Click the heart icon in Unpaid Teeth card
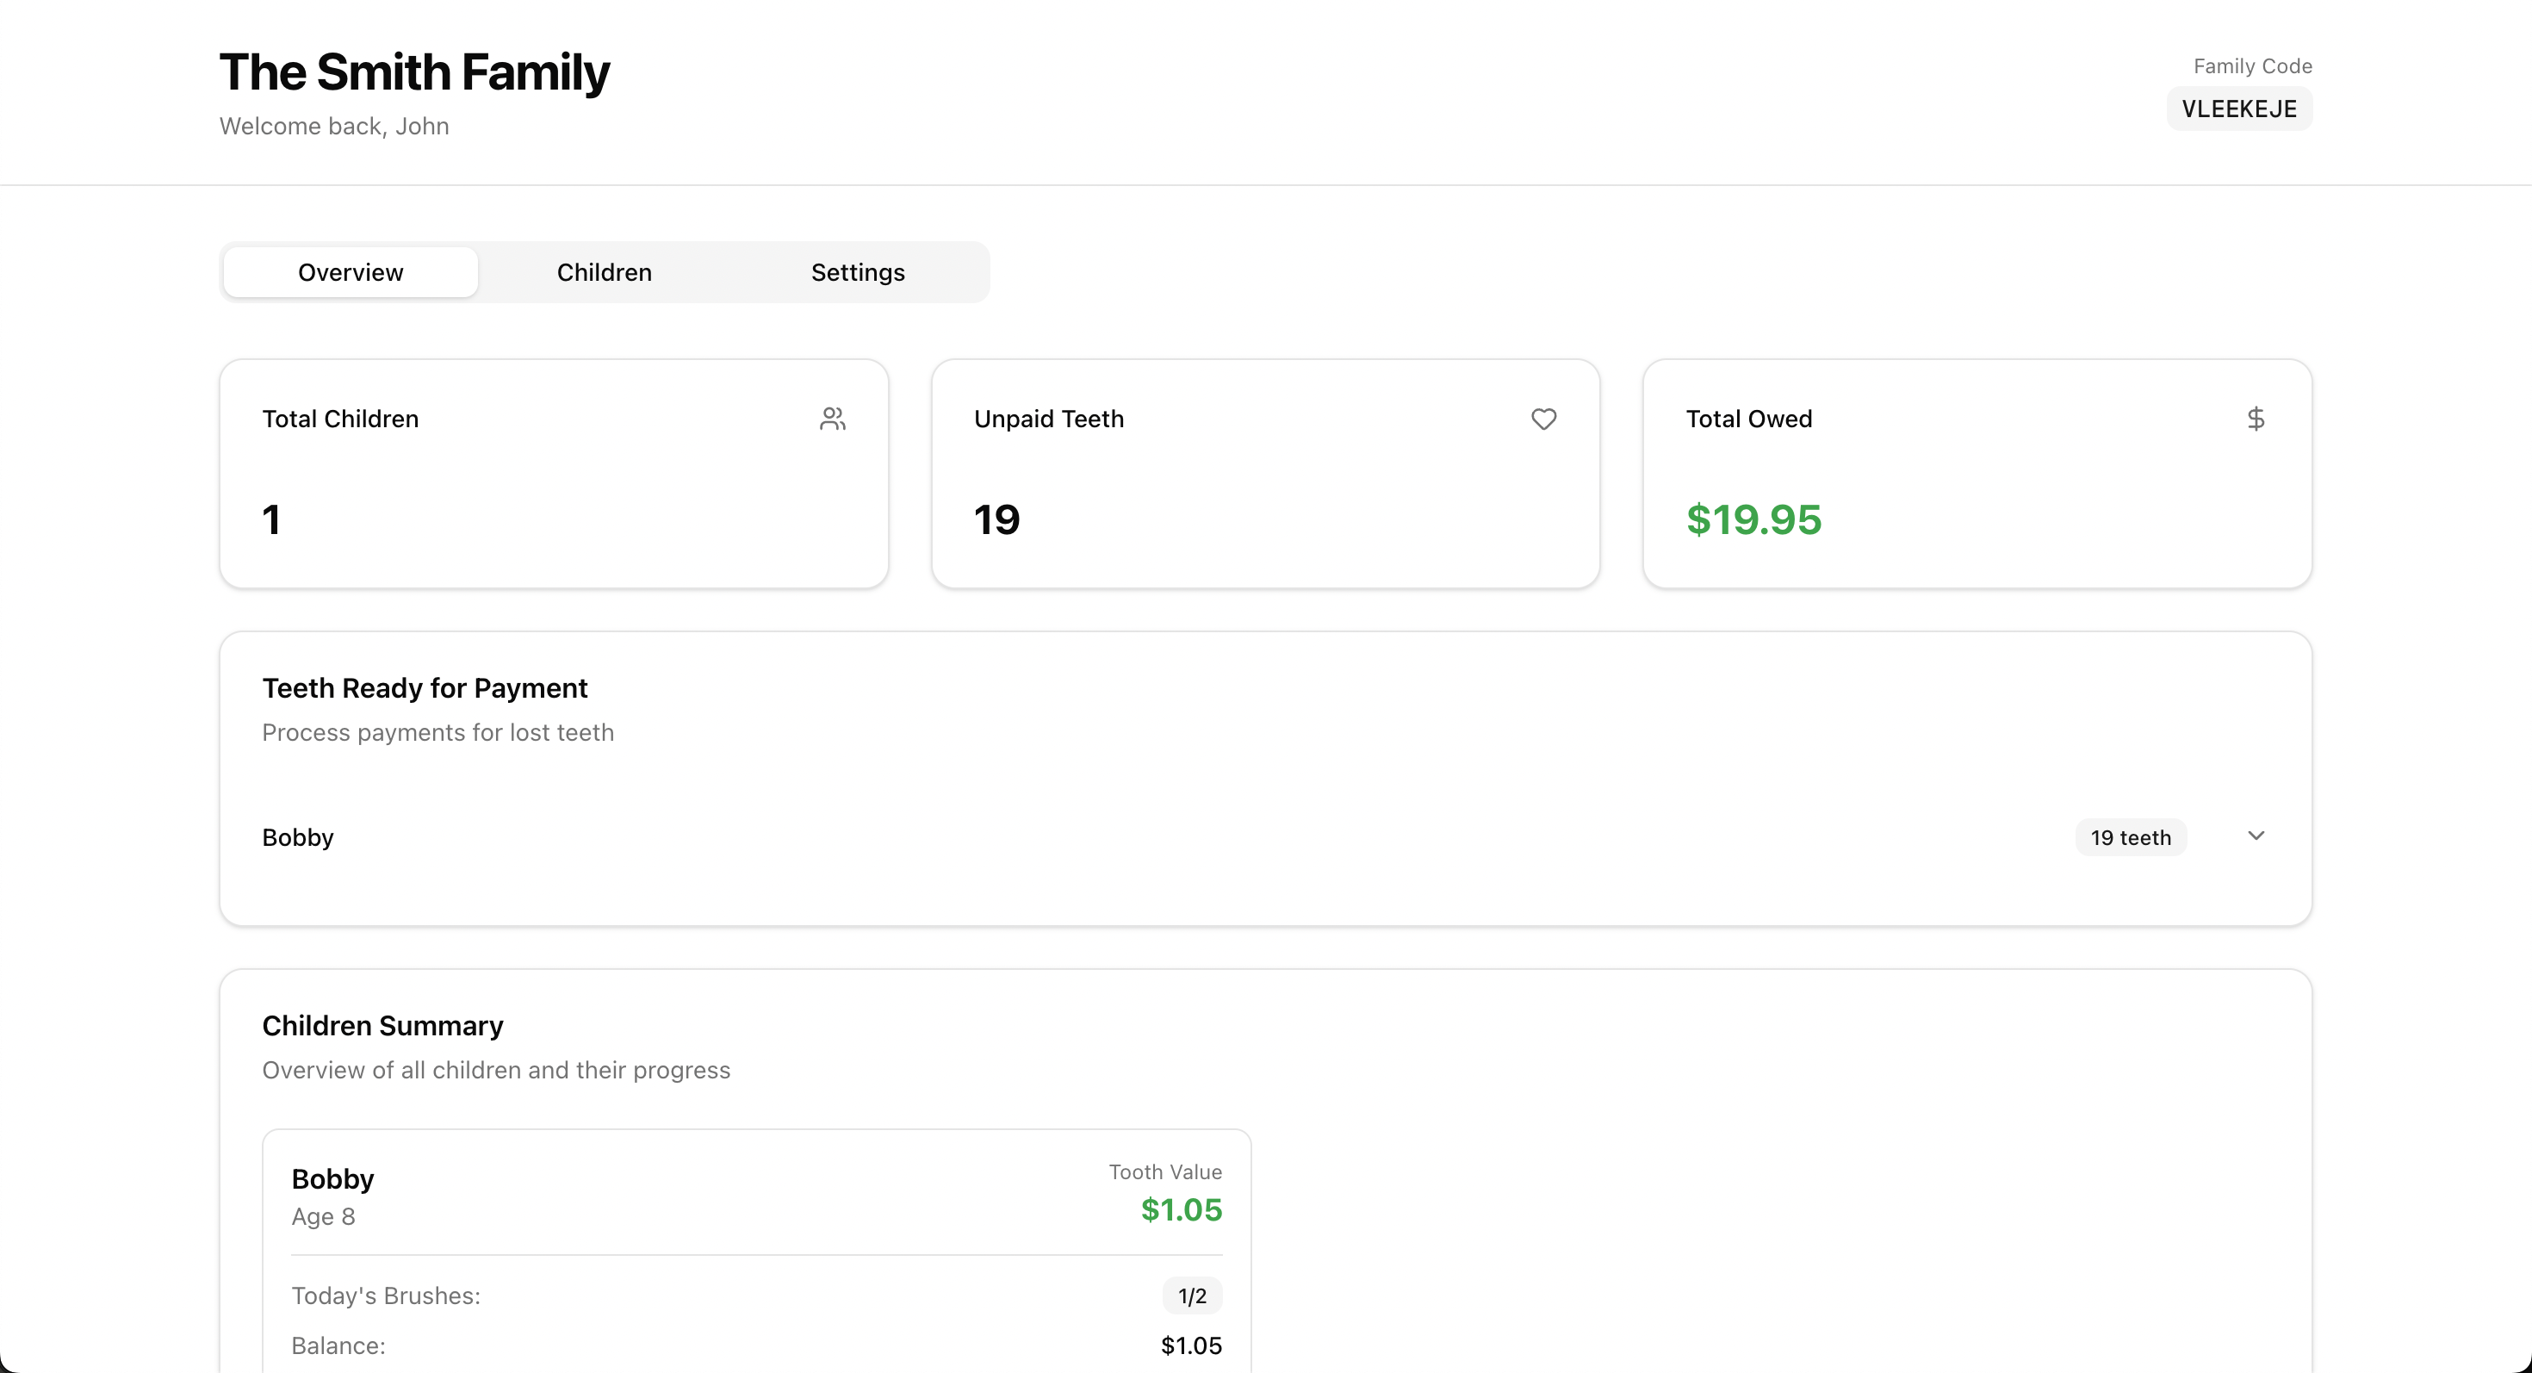2532x1373 pixels. point(1543,419)
